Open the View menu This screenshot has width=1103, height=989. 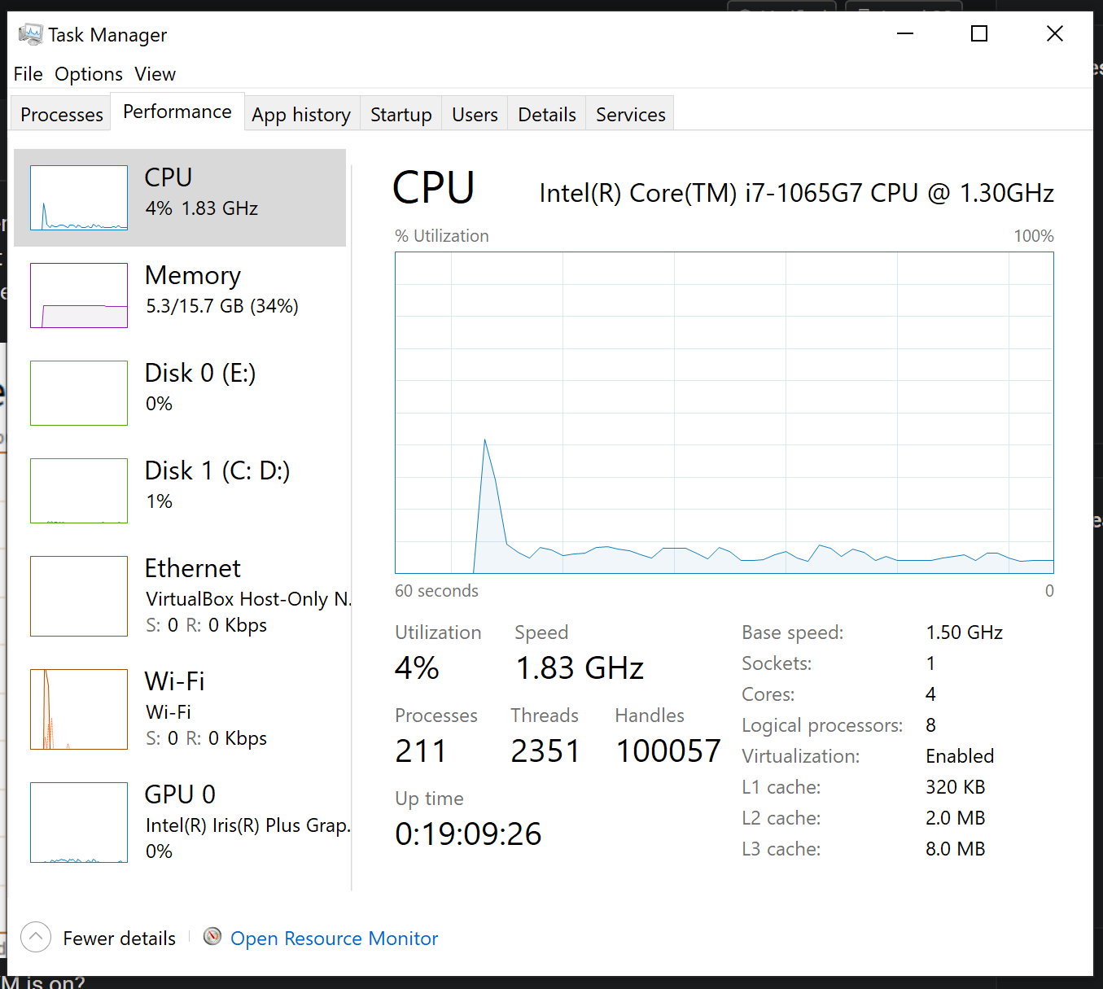(155, 74)
